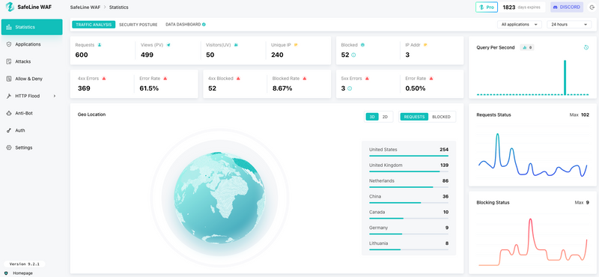Select the United Kingdom row
The image size is (599, 277).
point(409,168)
